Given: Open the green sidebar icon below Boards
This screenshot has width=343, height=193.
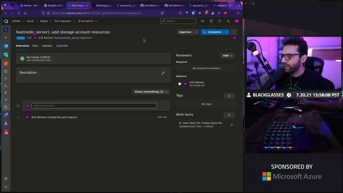Looking at the screenshot, I should click(6, 55).
